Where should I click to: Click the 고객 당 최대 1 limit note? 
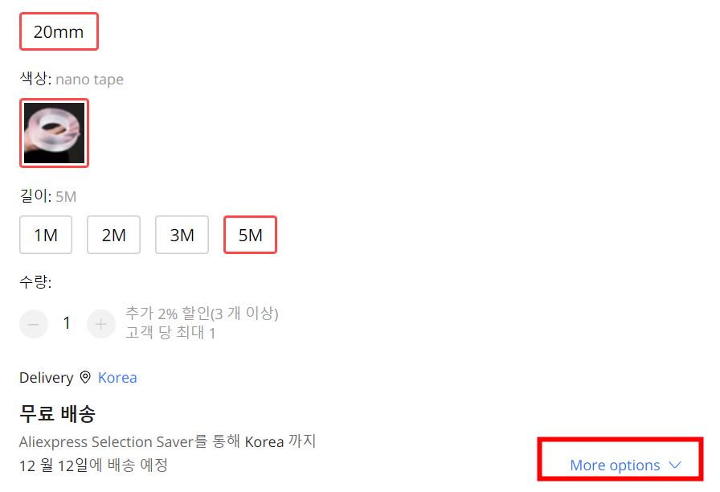coord(170,333)
